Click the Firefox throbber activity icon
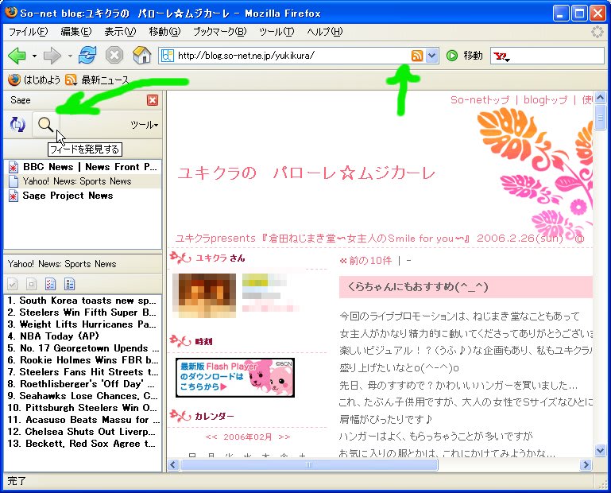 [x=597, y=32]
